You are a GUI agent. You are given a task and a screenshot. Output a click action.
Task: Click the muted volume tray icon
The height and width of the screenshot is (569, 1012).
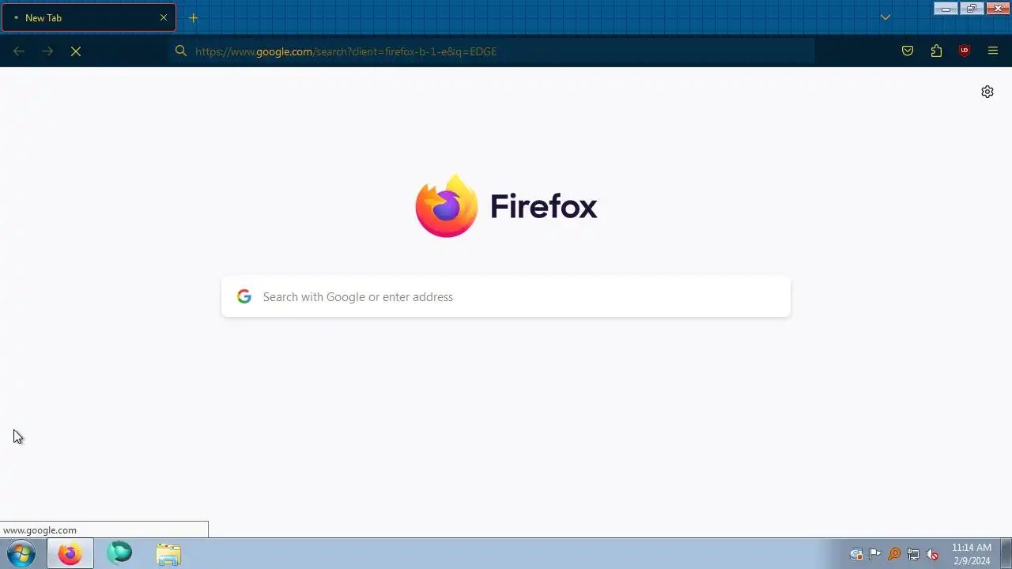(932, 554)
